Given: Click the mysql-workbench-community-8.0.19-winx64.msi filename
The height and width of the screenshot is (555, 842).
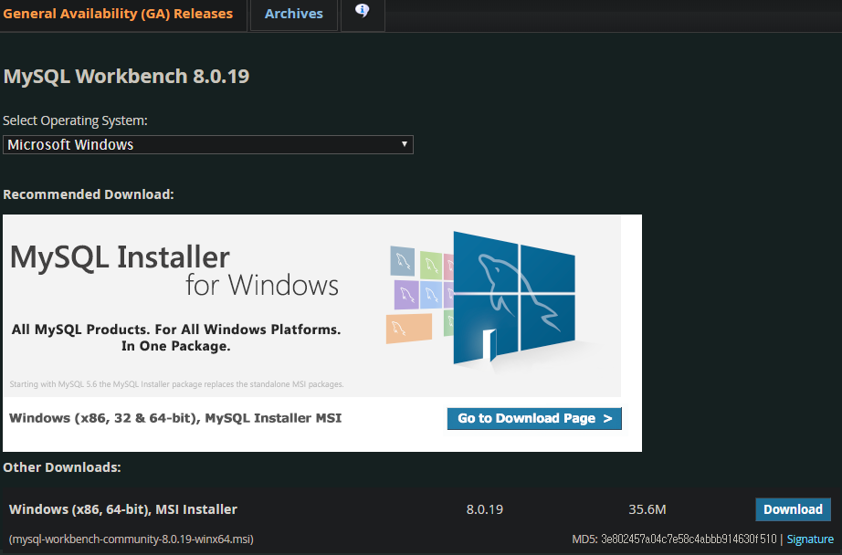Looking at the screenshot, I should tap(131, 539).
